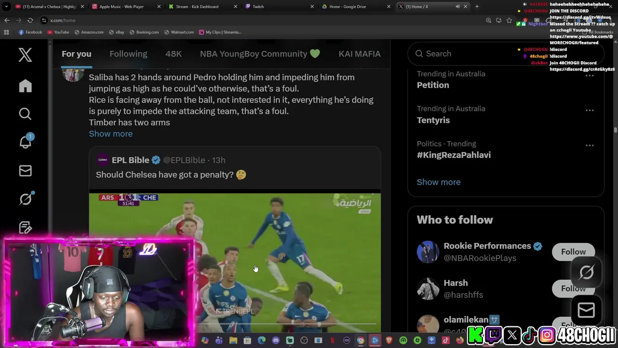The height and width of the screenshot is (348, 618).
Task: Open the 48K timeline tab
Action: [x=173, y=54]
